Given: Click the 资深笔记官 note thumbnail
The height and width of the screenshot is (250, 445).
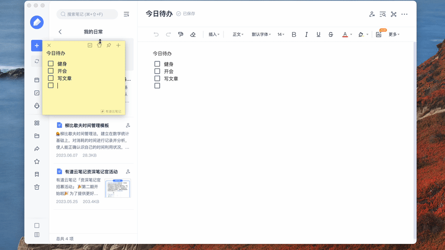Looking at the screenshot, I should point(118,188).
